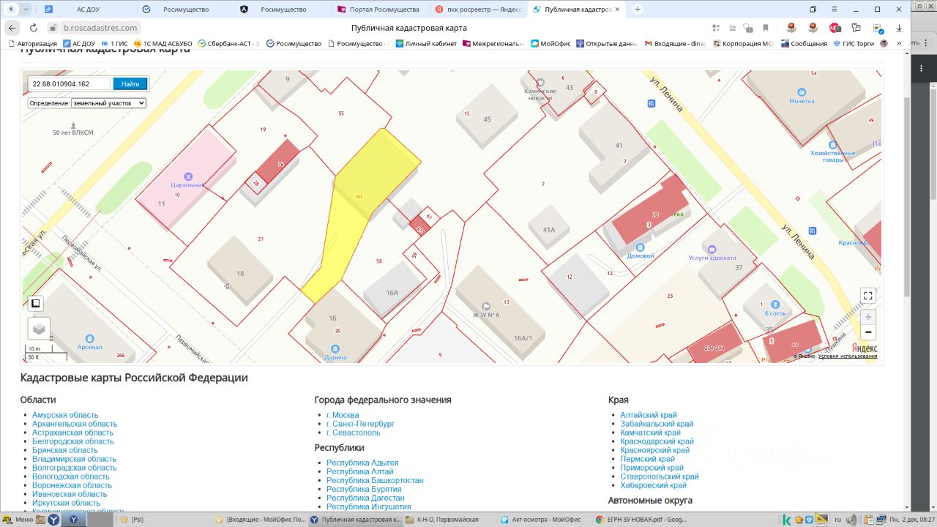Reload the page with the refresh icon
The height and width of the screenshot is (527, 937).
coord(33,28)
